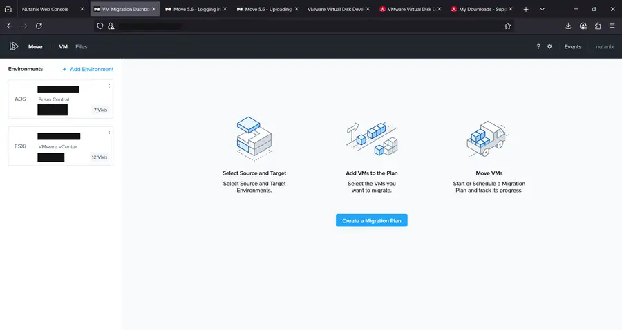Open the settings gear icon in header
Image resolution: width=622 pixels, height=330 pixels.
pyautogui.click(x=549, y=46)
